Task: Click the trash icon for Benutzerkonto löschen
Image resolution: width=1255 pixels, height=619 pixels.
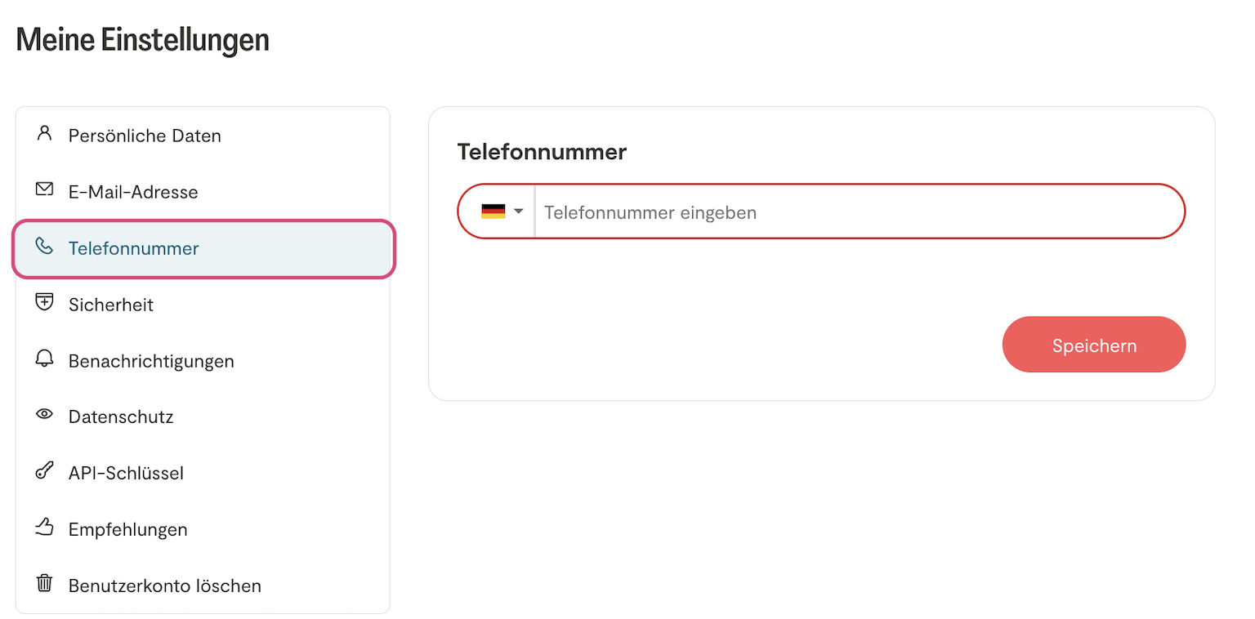Action: tap(44, 584)
